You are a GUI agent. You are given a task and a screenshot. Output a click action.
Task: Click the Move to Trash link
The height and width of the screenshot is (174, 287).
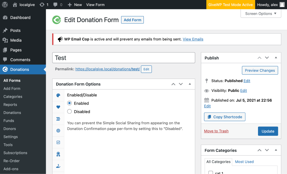(216, 131)
